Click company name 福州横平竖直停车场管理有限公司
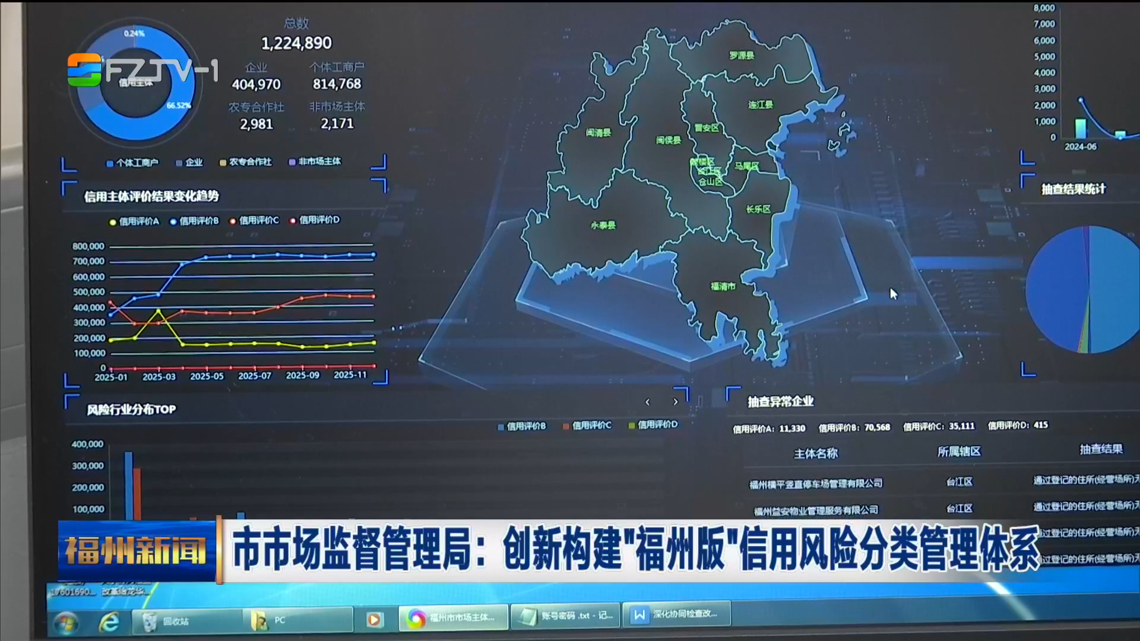1140x641 pixels. coord(816,484)
